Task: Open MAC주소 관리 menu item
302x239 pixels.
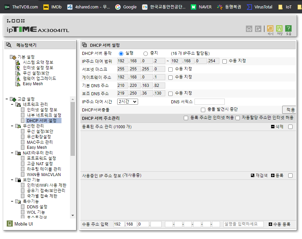Action: tap(40, 142)
